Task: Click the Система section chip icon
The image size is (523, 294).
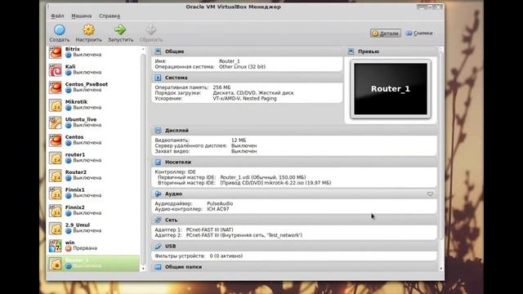Action: click(158, 78)
